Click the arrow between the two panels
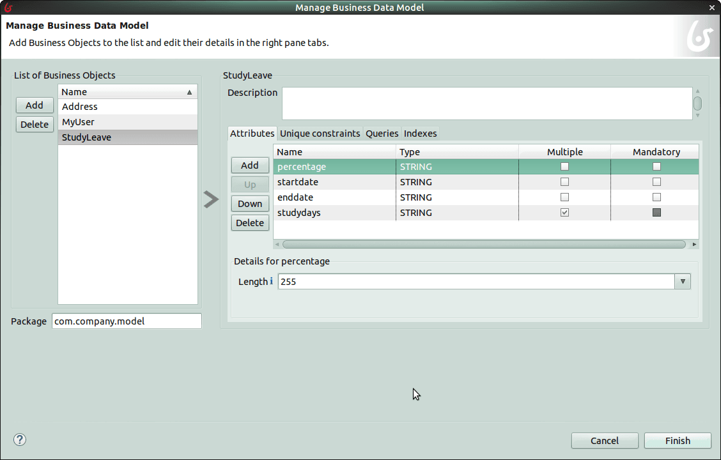 tap(211, 199)
